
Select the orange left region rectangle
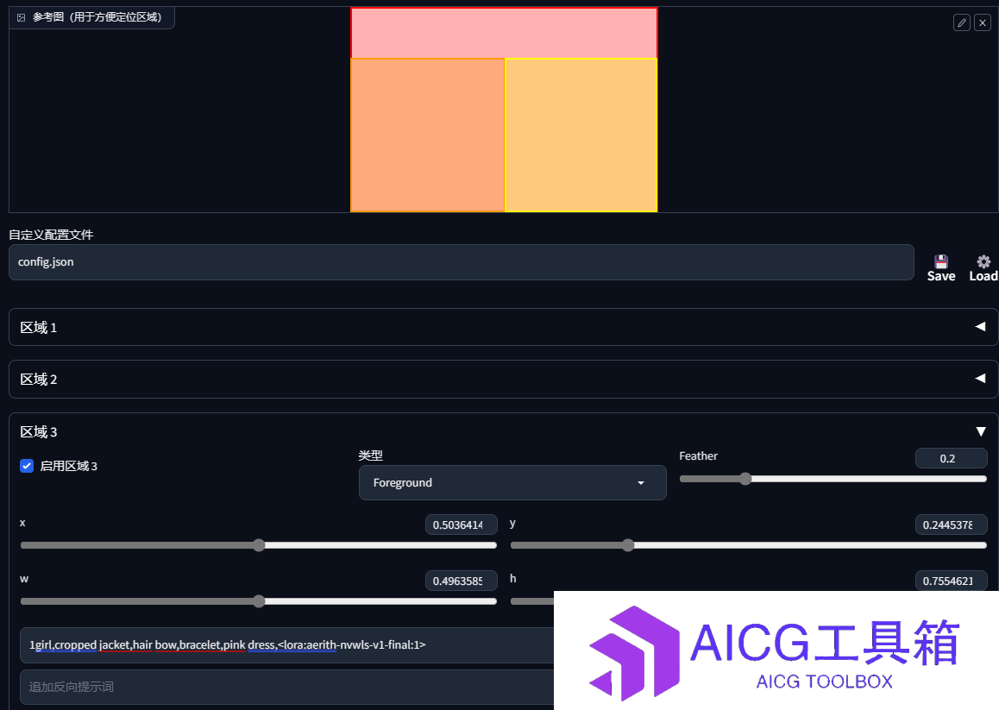pos(428,135)
